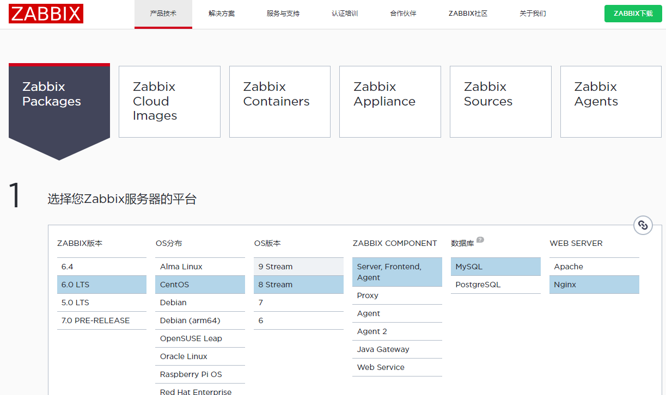Choose Raspberry Pi OS distribution
Screen dimensions: 666x395
pos(200,374)
